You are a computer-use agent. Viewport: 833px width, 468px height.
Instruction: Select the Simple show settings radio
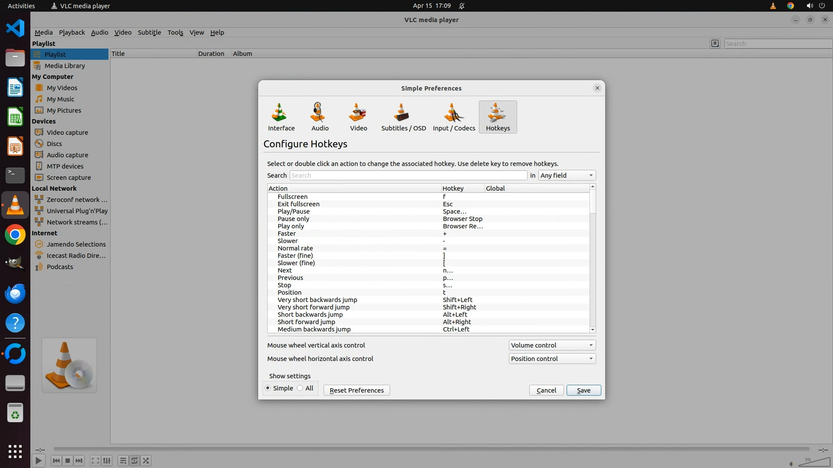268,388
